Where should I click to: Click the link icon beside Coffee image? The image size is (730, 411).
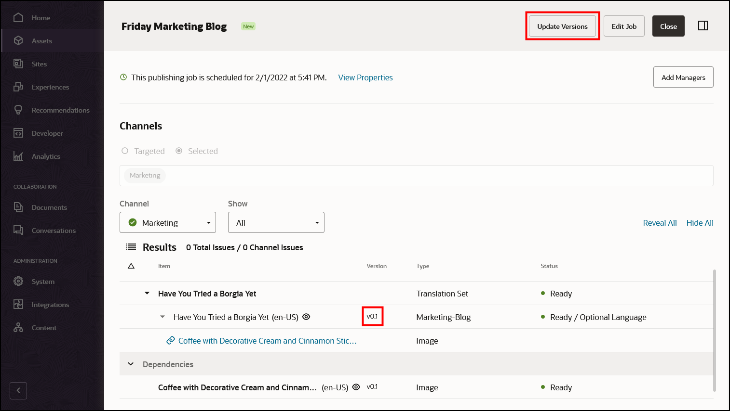(171, 341)
